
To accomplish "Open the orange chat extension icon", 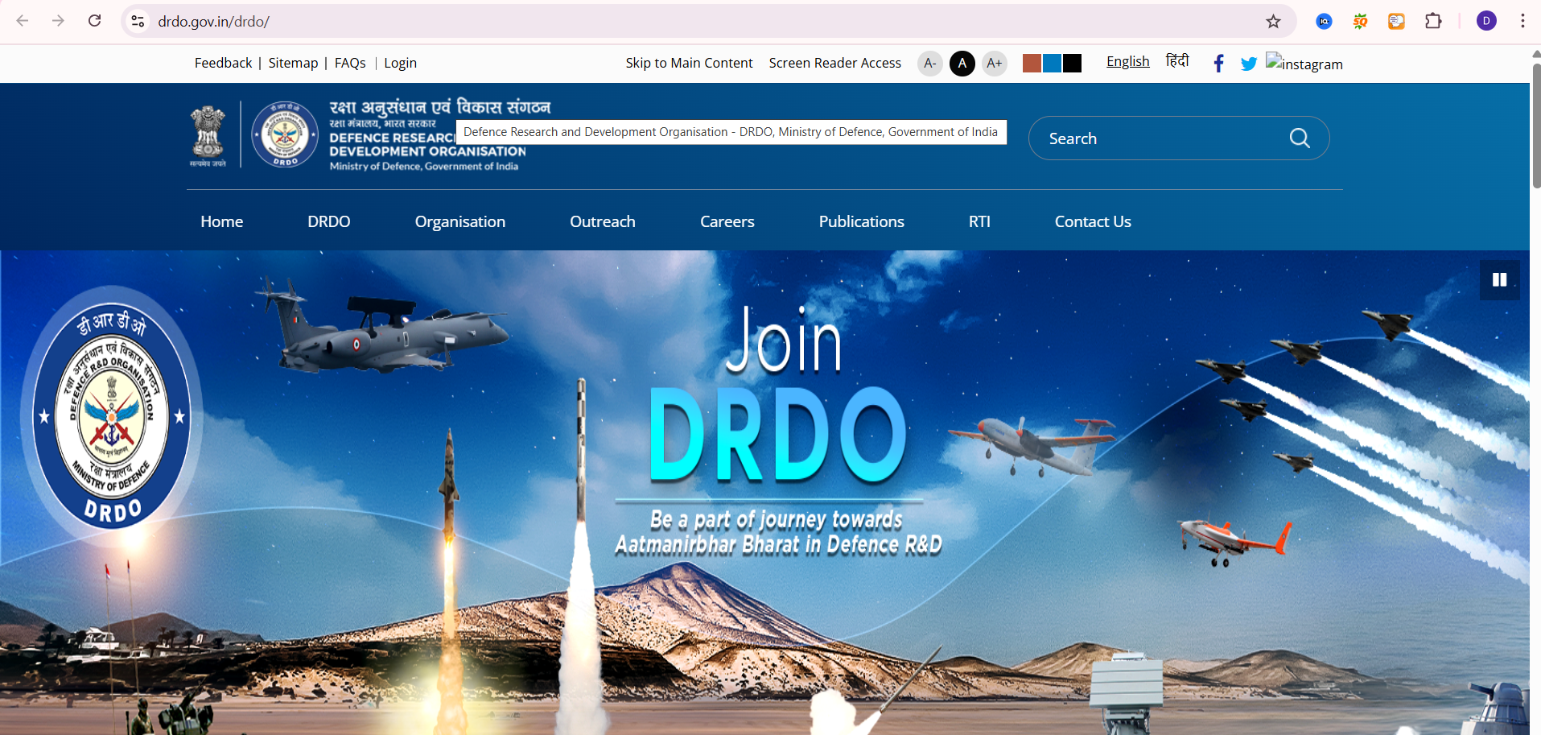I will click(x=1396, y=22).
